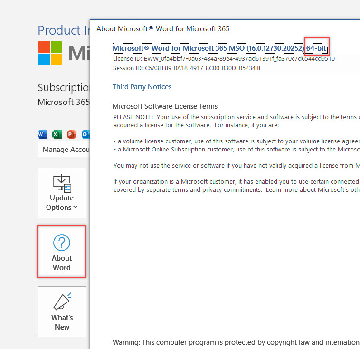Image resolution: width=360 pixels, height=349 pixels.
Task: Open the Update Options dropdown
Action: coord(62,193)
